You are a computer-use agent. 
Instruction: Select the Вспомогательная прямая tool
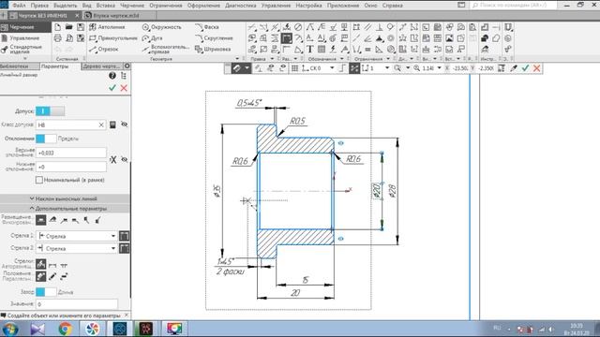pos(166,49)
